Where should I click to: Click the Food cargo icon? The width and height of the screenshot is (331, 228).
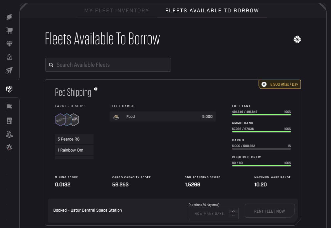(116, 117)
